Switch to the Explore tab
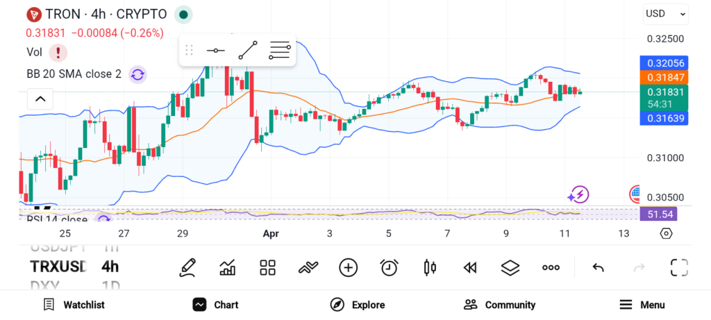The width and height of the screenshot is (711, 320). (358, 305)
